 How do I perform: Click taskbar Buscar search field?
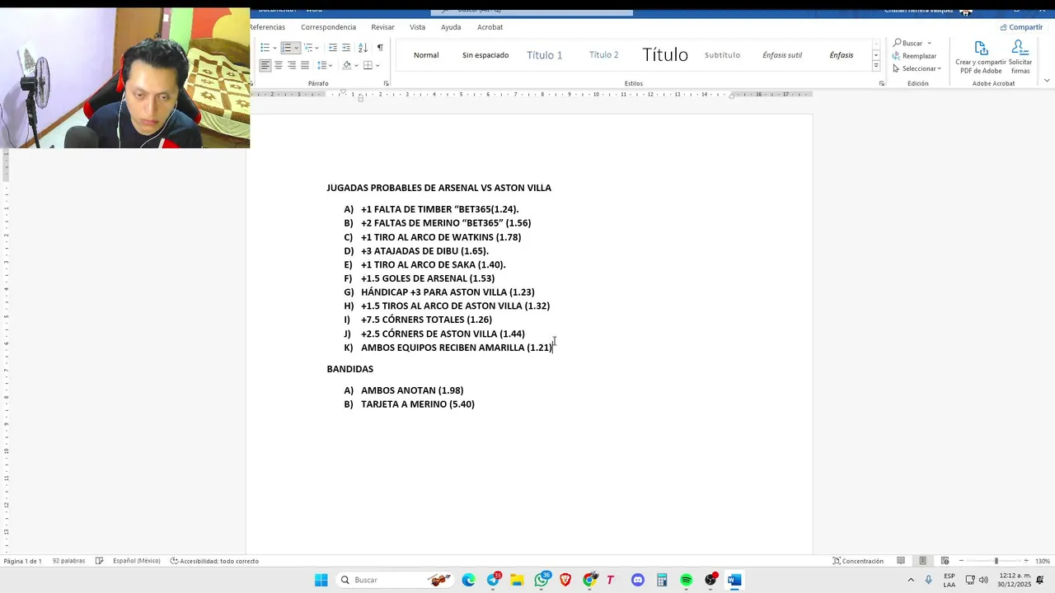coord(396,580)
